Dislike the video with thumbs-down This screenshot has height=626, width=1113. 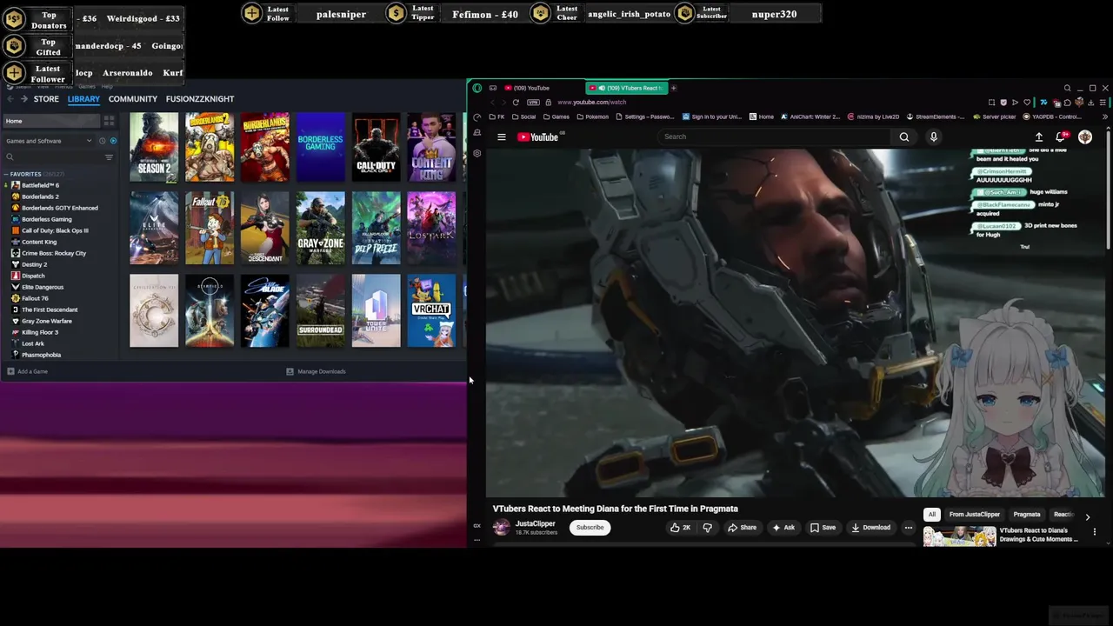pos(707,527)
